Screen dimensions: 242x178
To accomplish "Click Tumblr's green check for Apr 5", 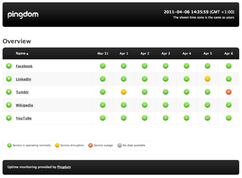I will 207,92.
